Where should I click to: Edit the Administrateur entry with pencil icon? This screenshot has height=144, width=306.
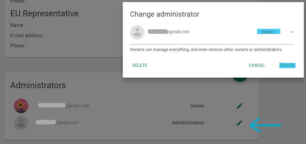239,123
